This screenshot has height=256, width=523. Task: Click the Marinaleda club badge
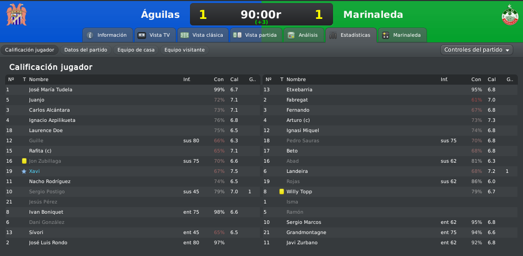point(510,15)
